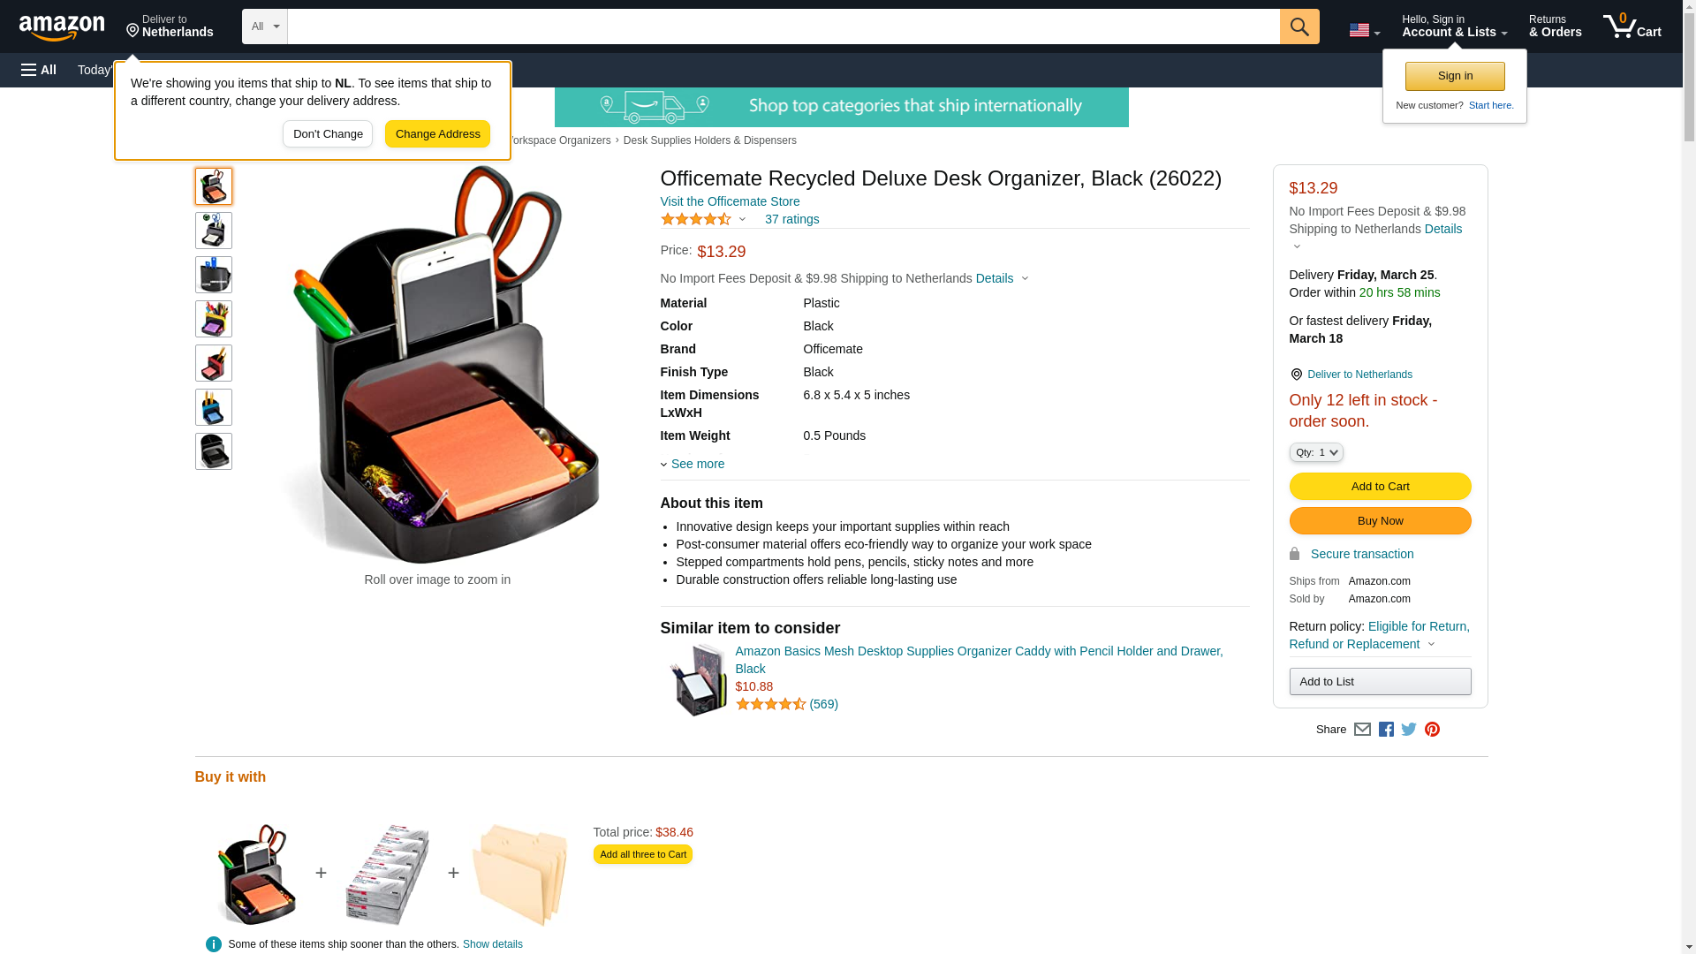The width and height of the screenshot is (1696, 954).
Task: Share via Pinterest icon
Action: pos(1432,730)
